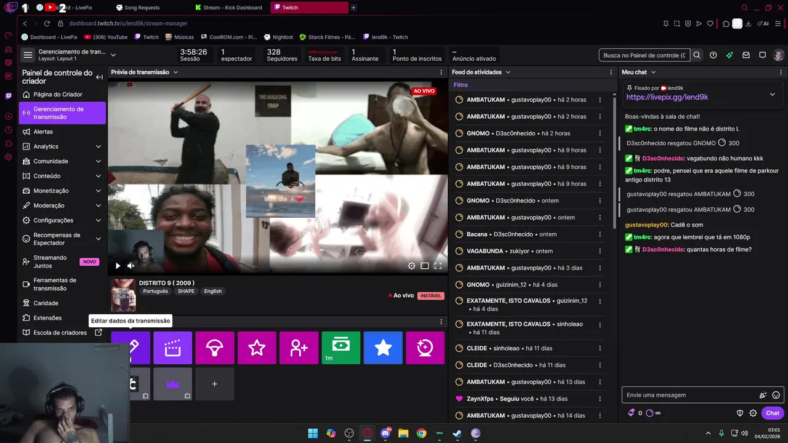Click the dashboard search magnifier button
The image size is (788, 443).
coord(697,55)
